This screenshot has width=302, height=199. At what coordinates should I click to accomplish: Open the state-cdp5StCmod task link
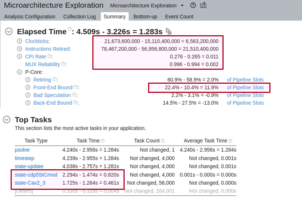(36, 175)
